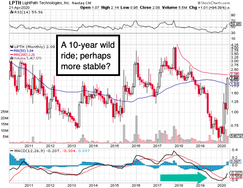Viewport: 243px width, 188px height.
Task: Click 2020 on the price chart time axis
Action: [222, 146]
